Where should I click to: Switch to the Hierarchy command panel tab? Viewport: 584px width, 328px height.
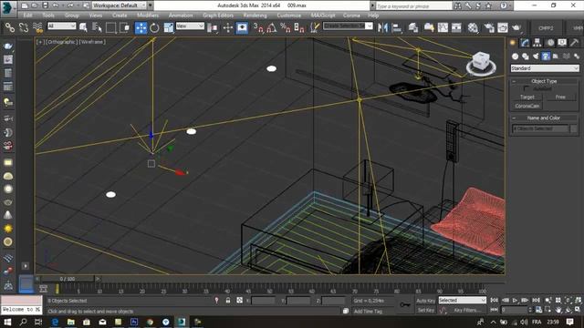pyautogui.click(x=537, y=43)
